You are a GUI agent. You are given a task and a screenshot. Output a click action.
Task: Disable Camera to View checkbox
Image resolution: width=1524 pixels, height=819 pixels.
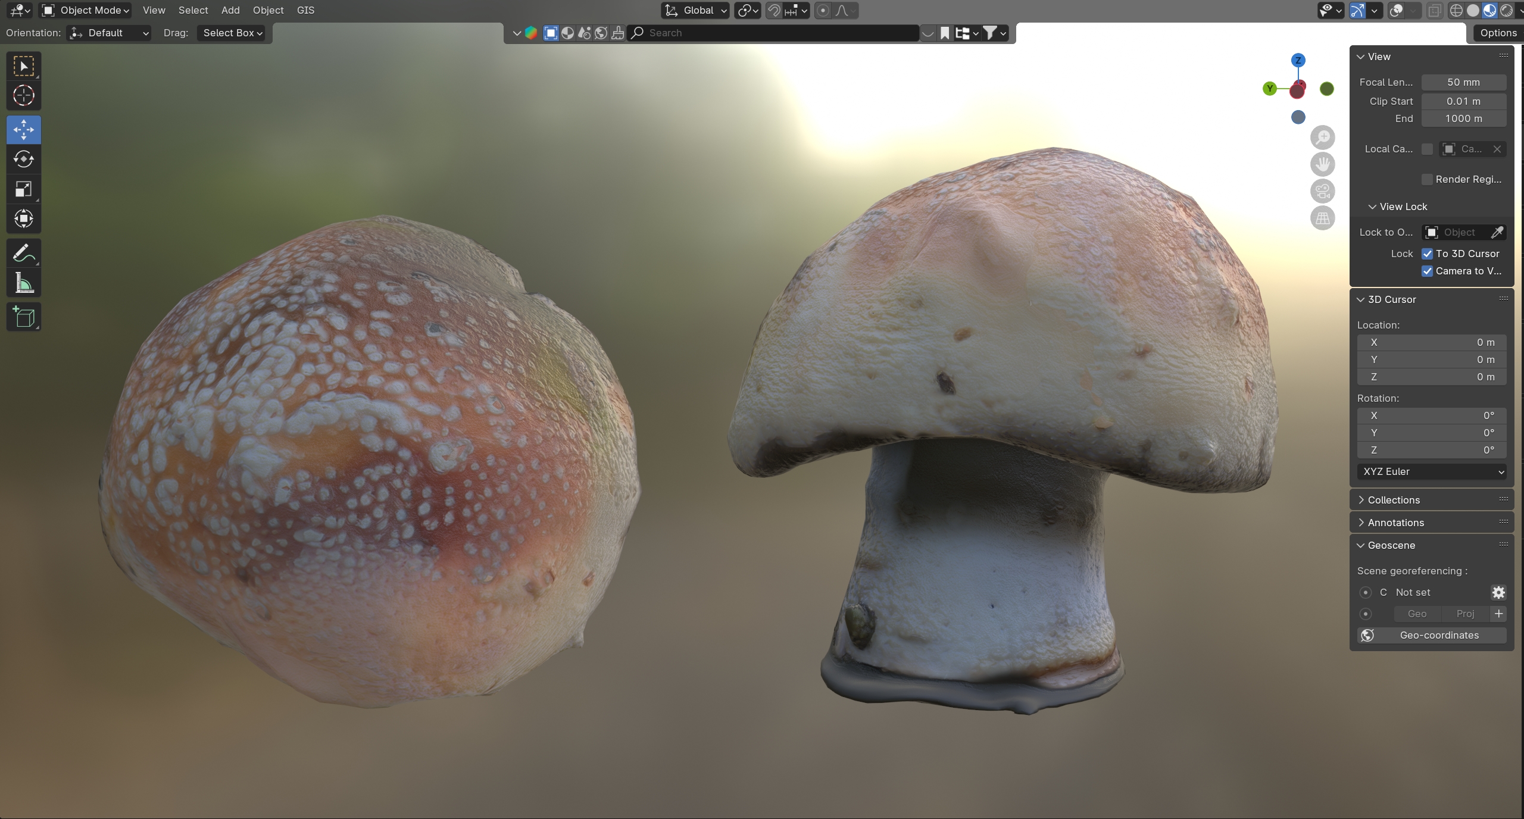click(x=1427, y=271)
